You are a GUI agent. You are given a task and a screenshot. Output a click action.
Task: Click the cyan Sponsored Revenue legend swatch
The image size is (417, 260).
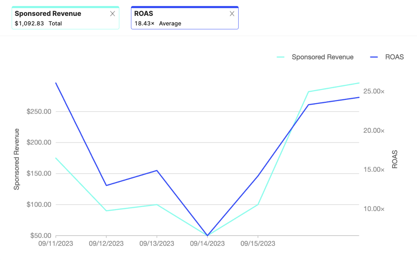(281, 57)
